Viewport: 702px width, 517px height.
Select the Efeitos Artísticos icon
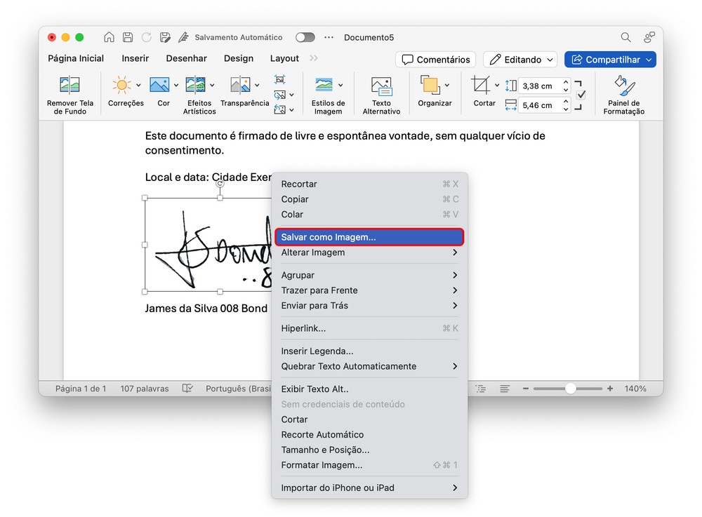[x=195, y=86]
